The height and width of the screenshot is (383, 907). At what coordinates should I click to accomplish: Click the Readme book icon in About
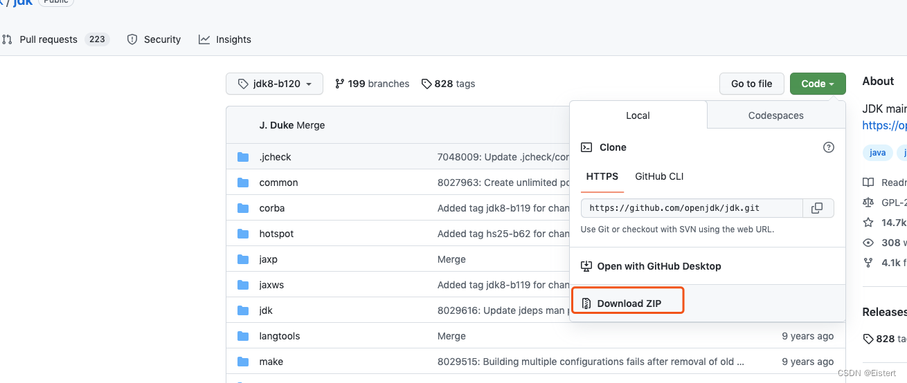click(868, 183)
